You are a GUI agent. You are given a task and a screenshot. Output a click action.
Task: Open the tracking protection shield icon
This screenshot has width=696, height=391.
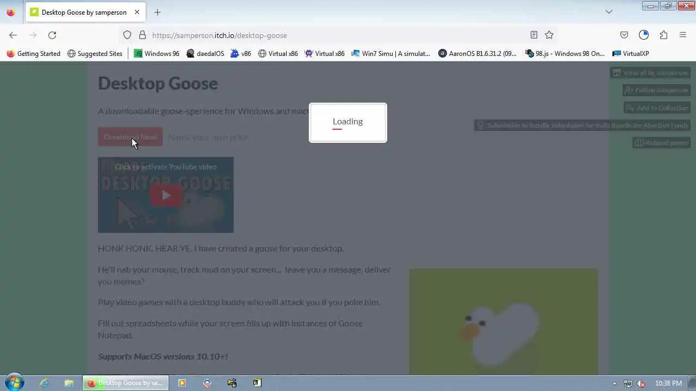tap(127, 35)
